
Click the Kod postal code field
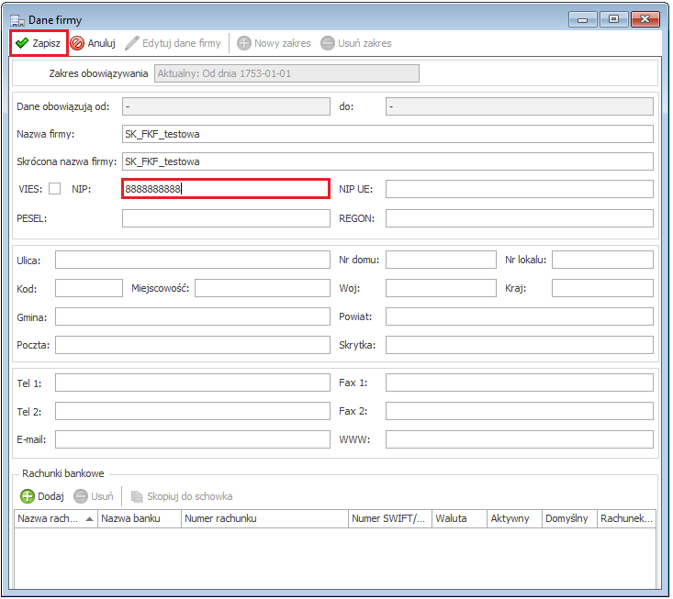tap(89, 288)
